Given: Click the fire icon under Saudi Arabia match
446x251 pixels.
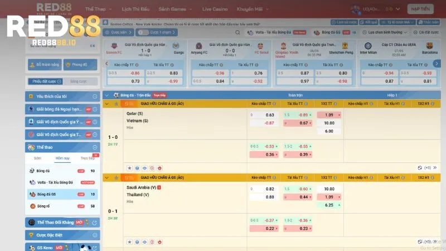Looking at the screenshot, I should [x=159, y=242].
